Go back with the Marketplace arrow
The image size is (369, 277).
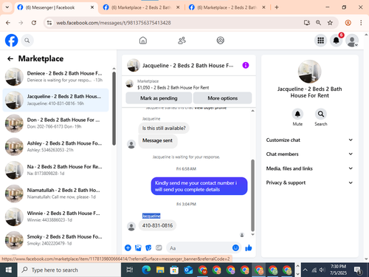(10, 58)
